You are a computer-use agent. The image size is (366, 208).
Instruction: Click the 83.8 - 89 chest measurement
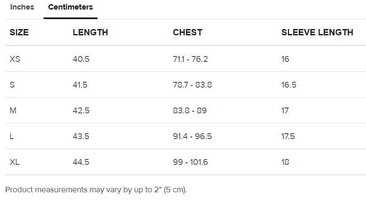190,110
